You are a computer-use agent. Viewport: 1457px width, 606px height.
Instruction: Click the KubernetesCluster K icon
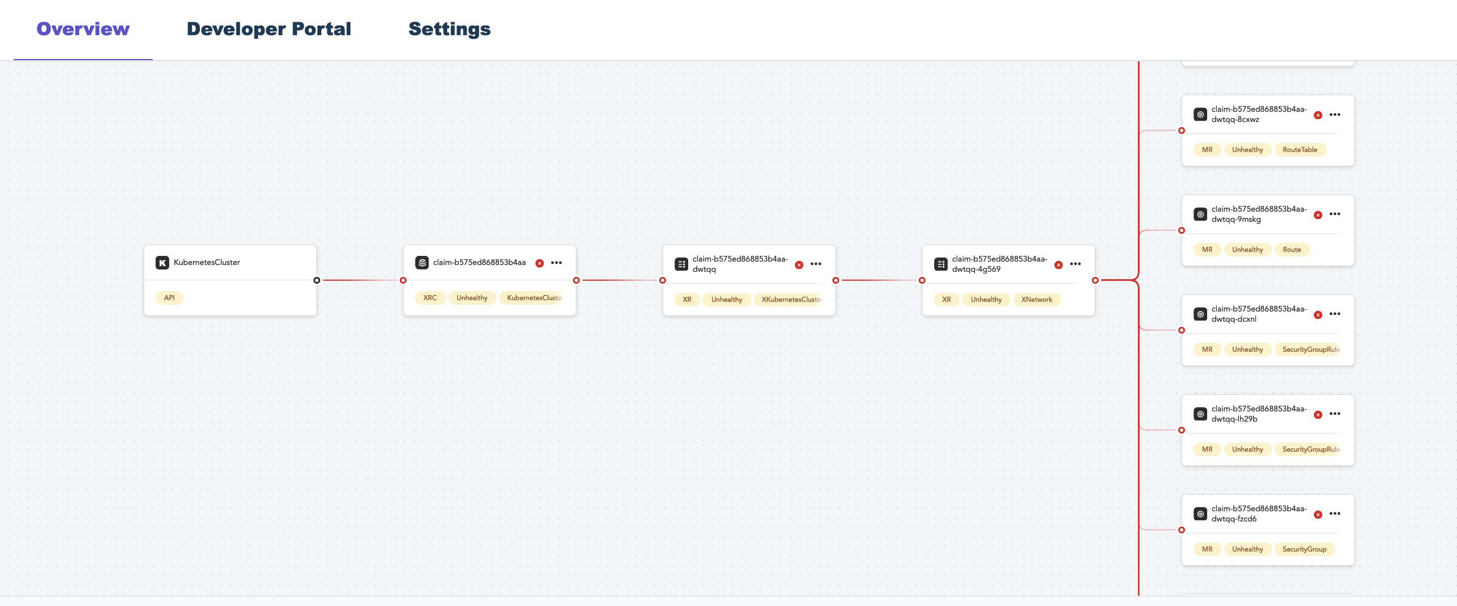162,263
